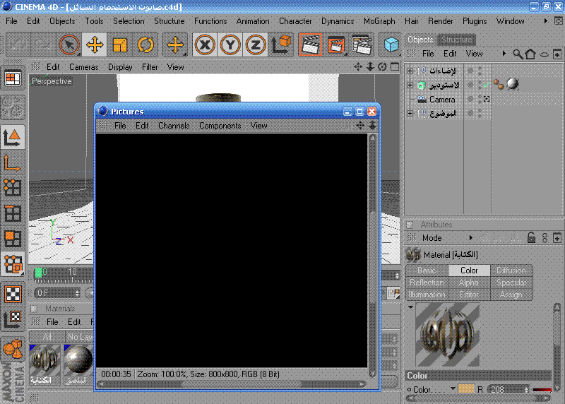Screen dimensions: 565x404
Task: Toggle visibility dots for الموضوع
Action: pos(480,113)
